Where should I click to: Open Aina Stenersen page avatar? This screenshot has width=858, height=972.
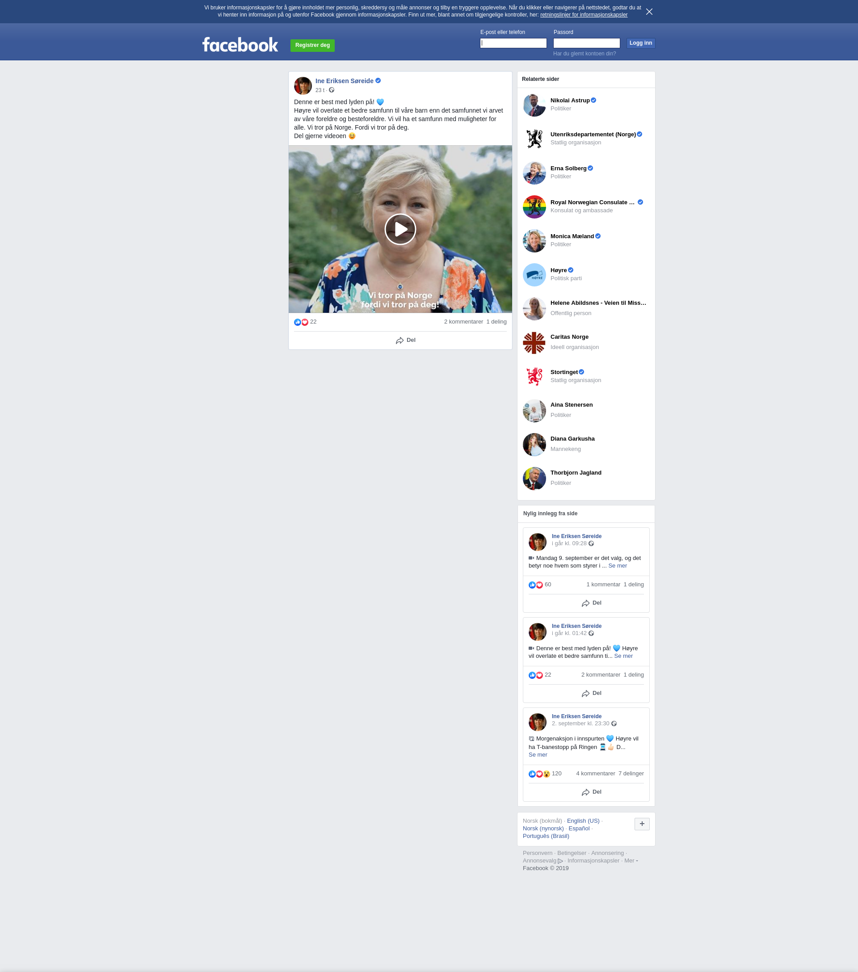(x=534, y=410)
